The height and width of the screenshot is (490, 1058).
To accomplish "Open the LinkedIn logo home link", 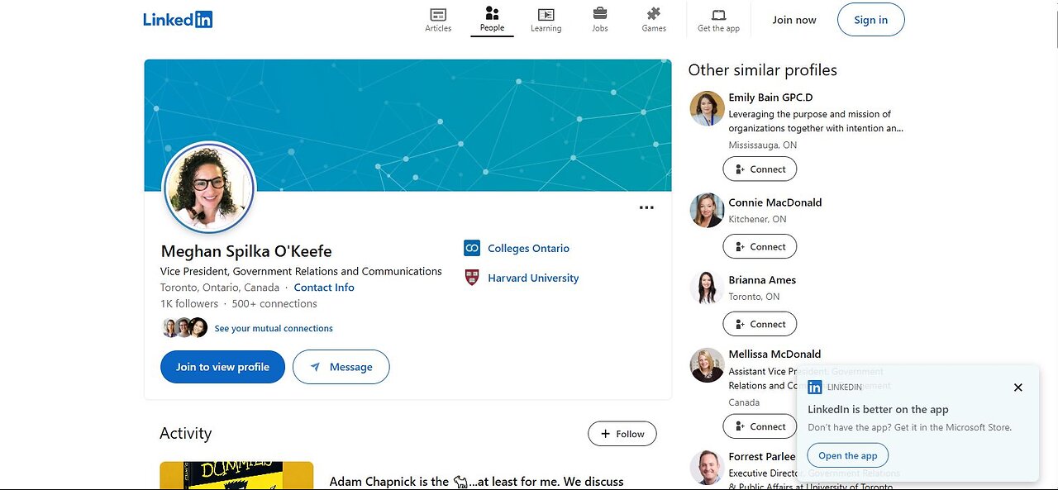I will point(178,19).
